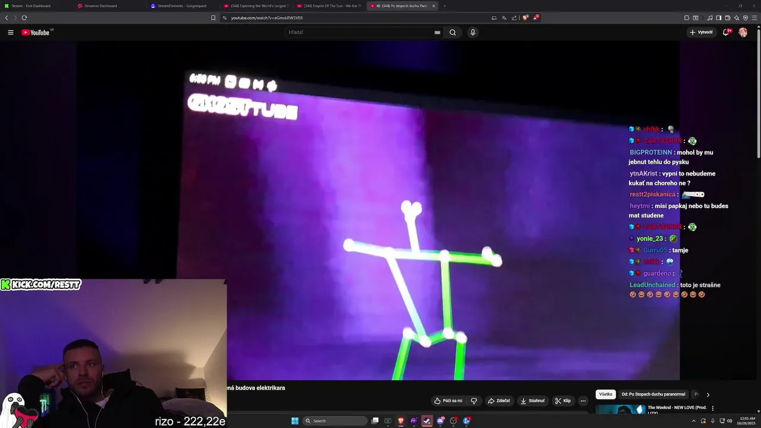Click the address bar URL
The width and height of the screenshot is (761, 428).
coord(267,18)
